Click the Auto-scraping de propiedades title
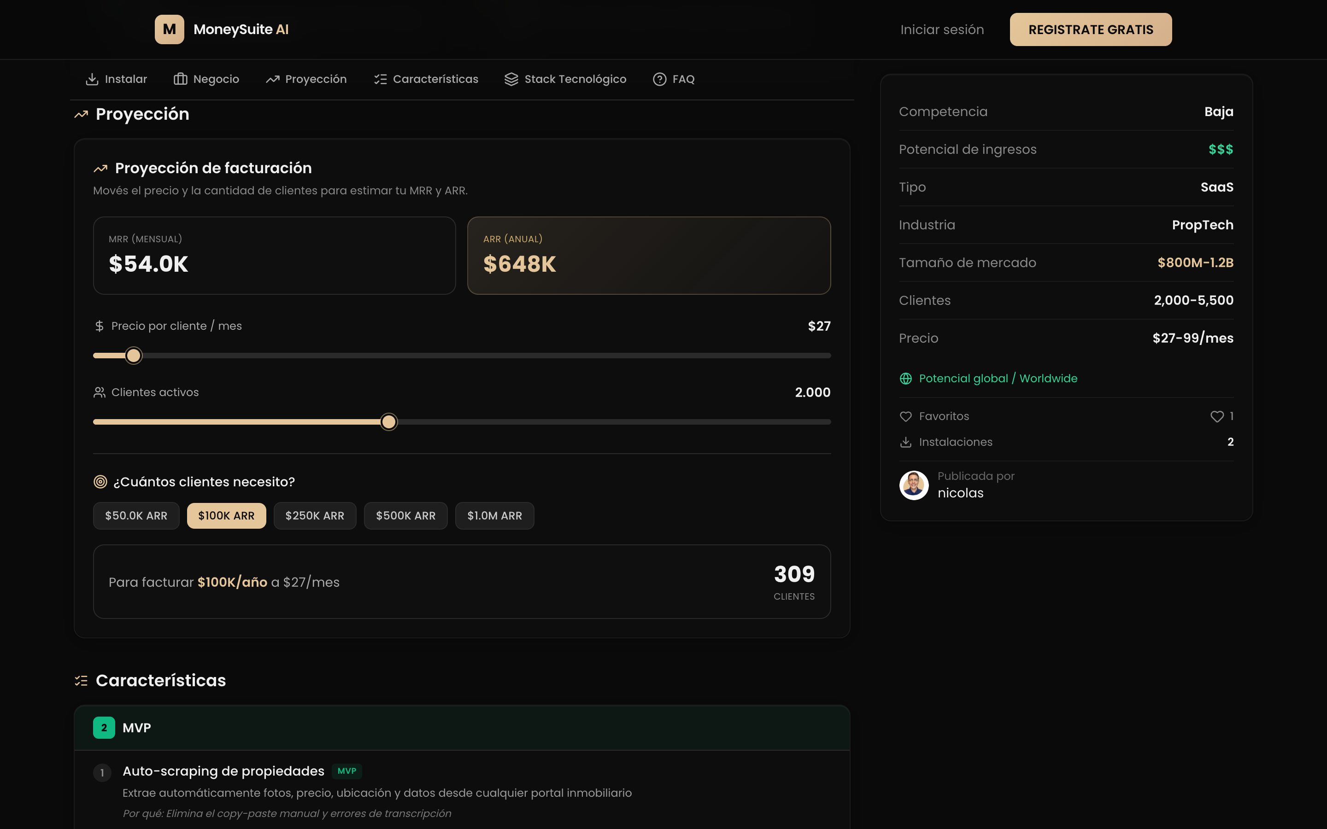 click(x=223, y=771)
